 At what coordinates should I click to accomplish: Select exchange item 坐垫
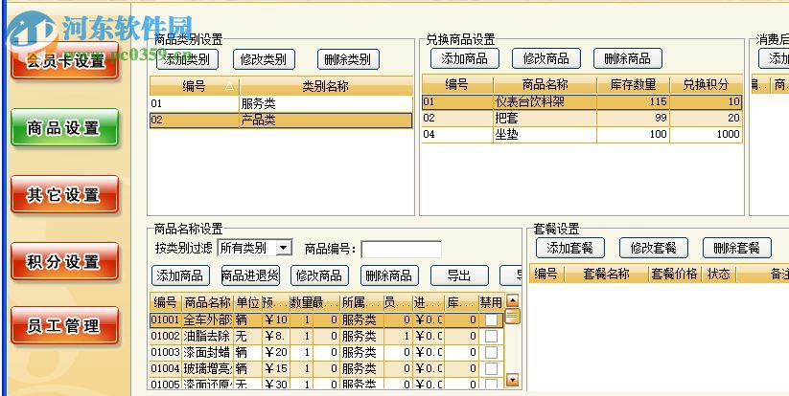pos(582,135)
